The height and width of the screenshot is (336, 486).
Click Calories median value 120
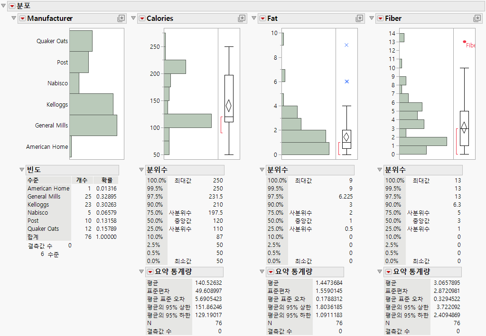(218, 220)
